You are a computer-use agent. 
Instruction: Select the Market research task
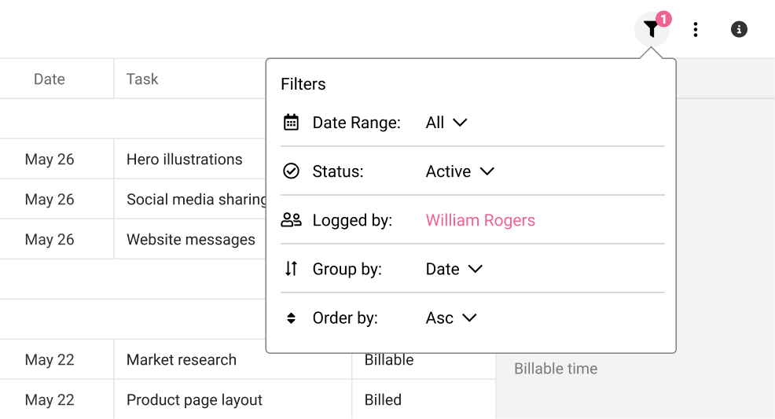tap(182, 360)
